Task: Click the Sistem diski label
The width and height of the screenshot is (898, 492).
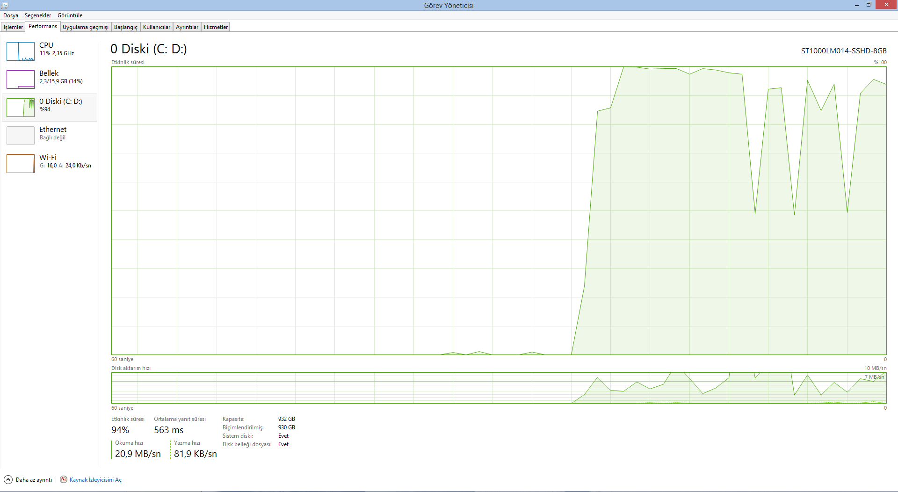Action: click(238, 436)
